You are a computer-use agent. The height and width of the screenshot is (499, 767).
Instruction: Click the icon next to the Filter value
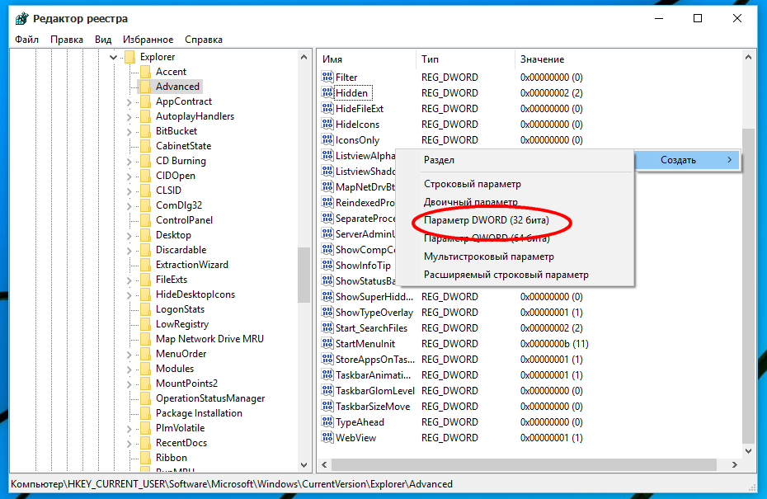tap(327, 78)
